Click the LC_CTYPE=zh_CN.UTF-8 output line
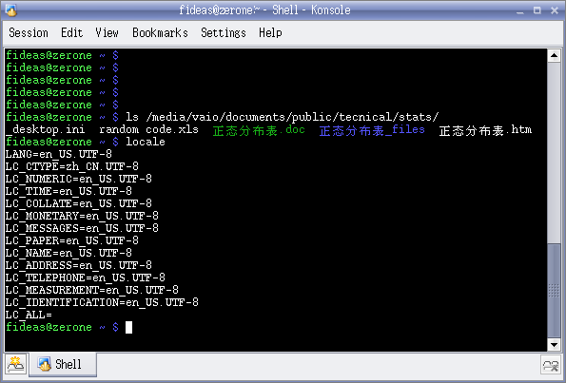This screenshot has height=383, width=566. [72, 166]
